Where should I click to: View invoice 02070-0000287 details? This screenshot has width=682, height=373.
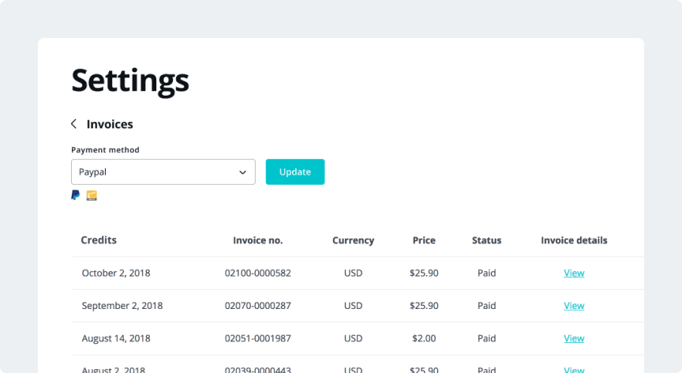(574, 306)
